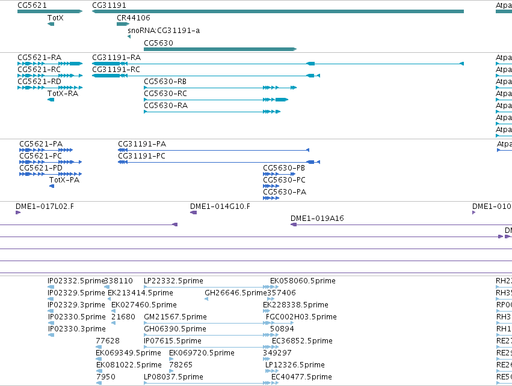Viewport: 512px width, 386px height.
Task: Click the EK027460.5prime EST label
Action: click(144, 305)
